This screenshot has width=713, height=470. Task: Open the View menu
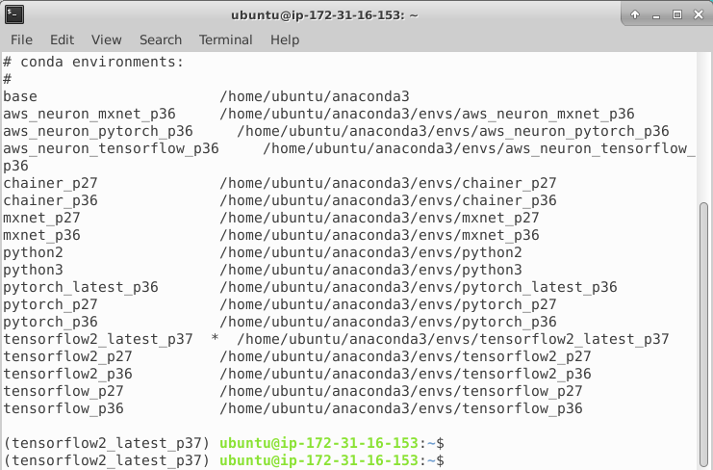107,39
